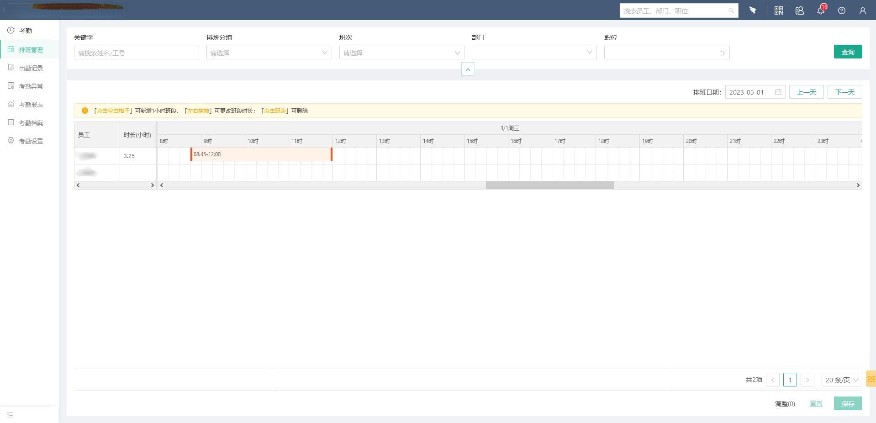Go to the next day with 下一天
This screenshot has height=423, width=876.
coord(845,92)
